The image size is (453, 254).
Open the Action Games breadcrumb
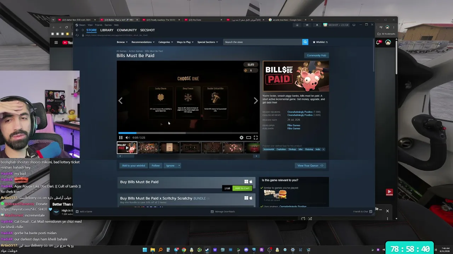coord(136,51)
